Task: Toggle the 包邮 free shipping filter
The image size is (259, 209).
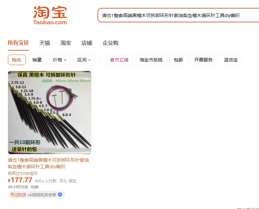Action: (x=179, y=60)
